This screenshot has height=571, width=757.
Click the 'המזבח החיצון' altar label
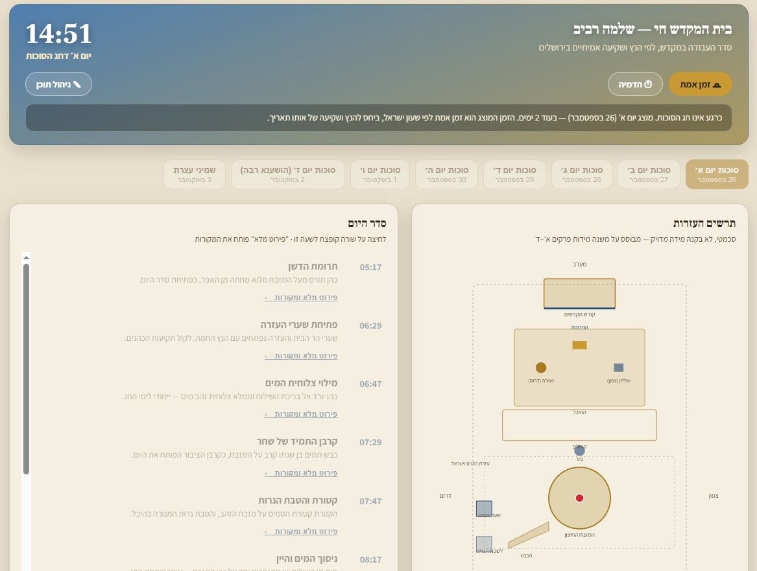tap(579, 535)
